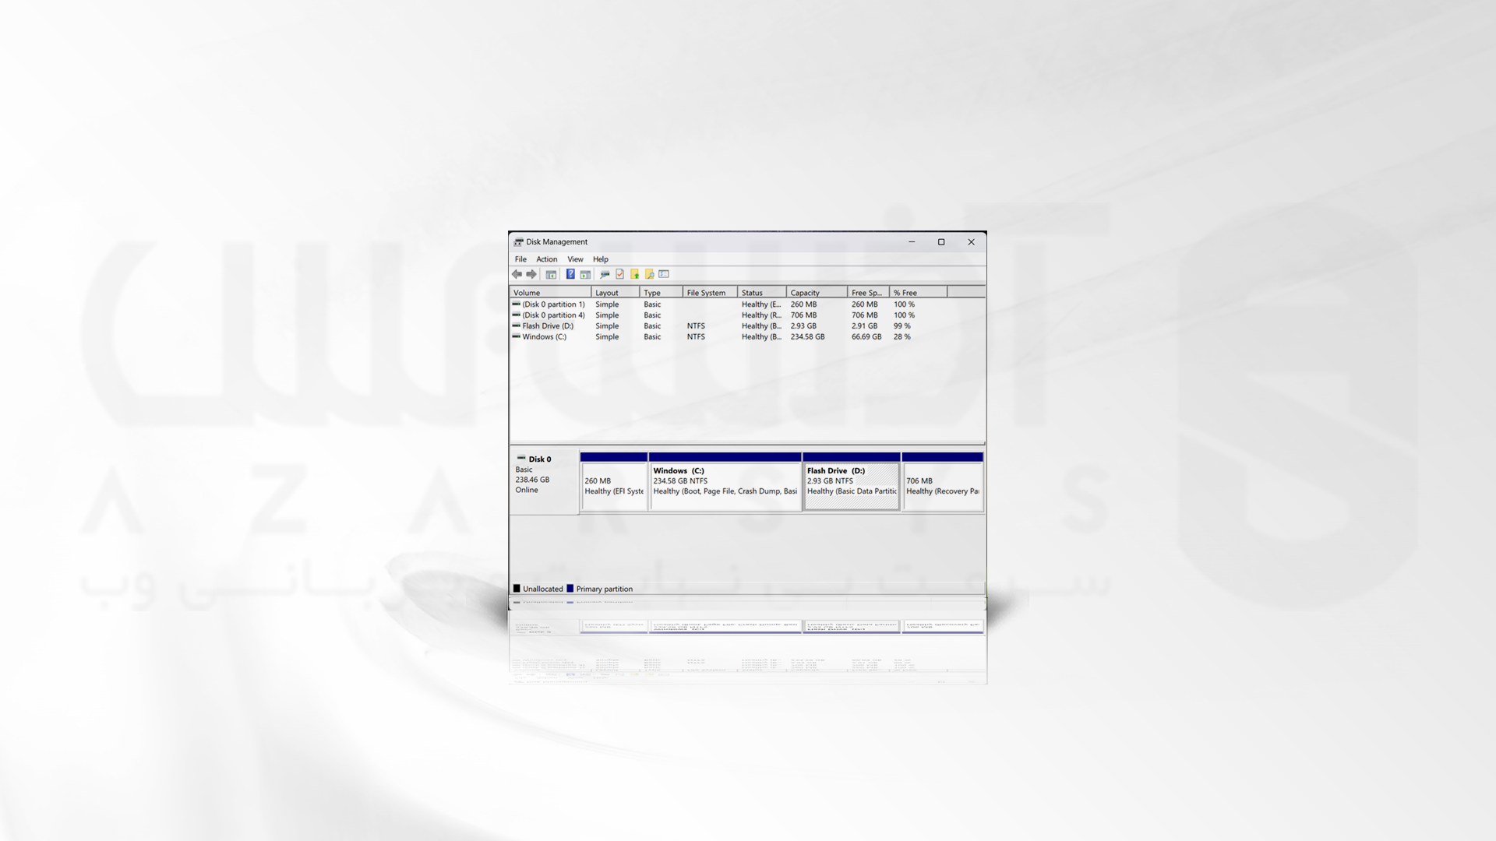Click the 234.58 GB capacity cell
This screenshot has height=841, width=1496.
tap(807, 337)
